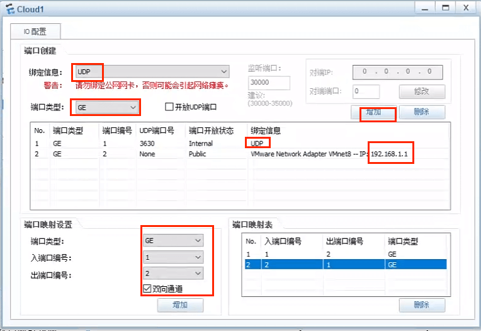Select mapping row 1 in 端口映射表
This screenshot has width=481, height=331.
point(346,254)
